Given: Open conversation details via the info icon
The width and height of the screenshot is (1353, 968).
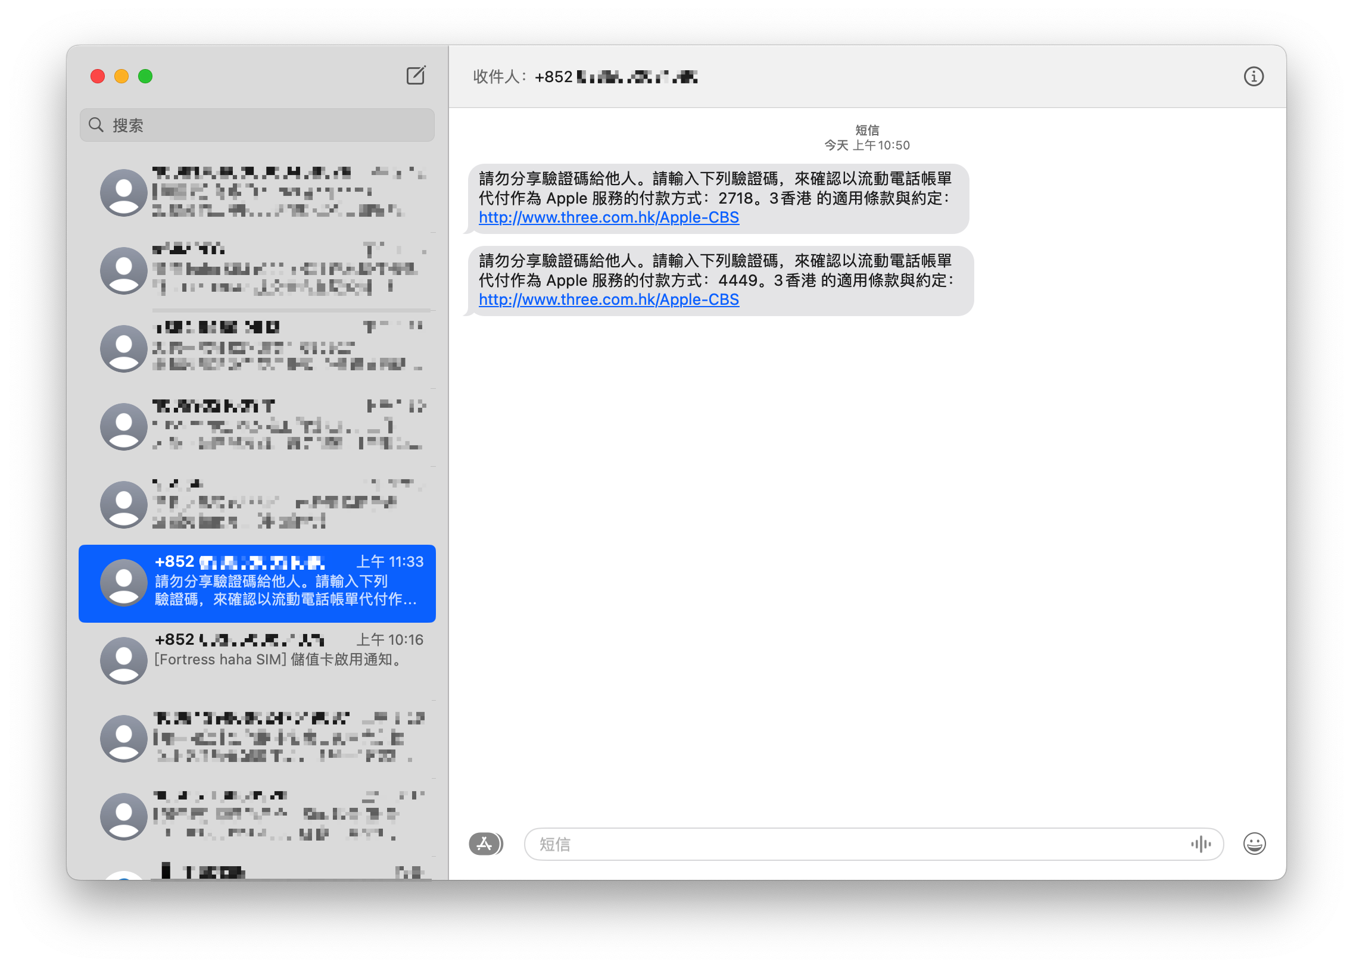Looking at the screenshot, I should [1254, 76].
